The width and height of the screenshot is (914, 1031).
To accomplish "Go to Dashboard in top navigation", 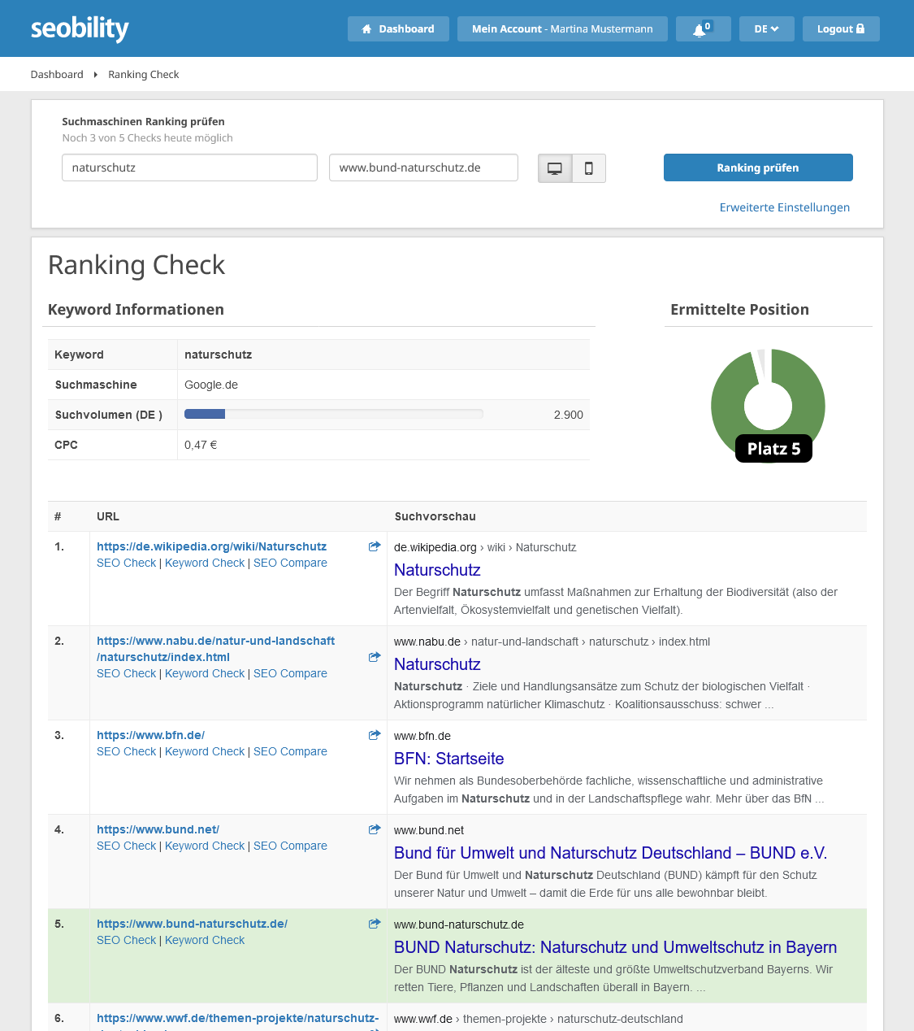I will pos(398,28).
